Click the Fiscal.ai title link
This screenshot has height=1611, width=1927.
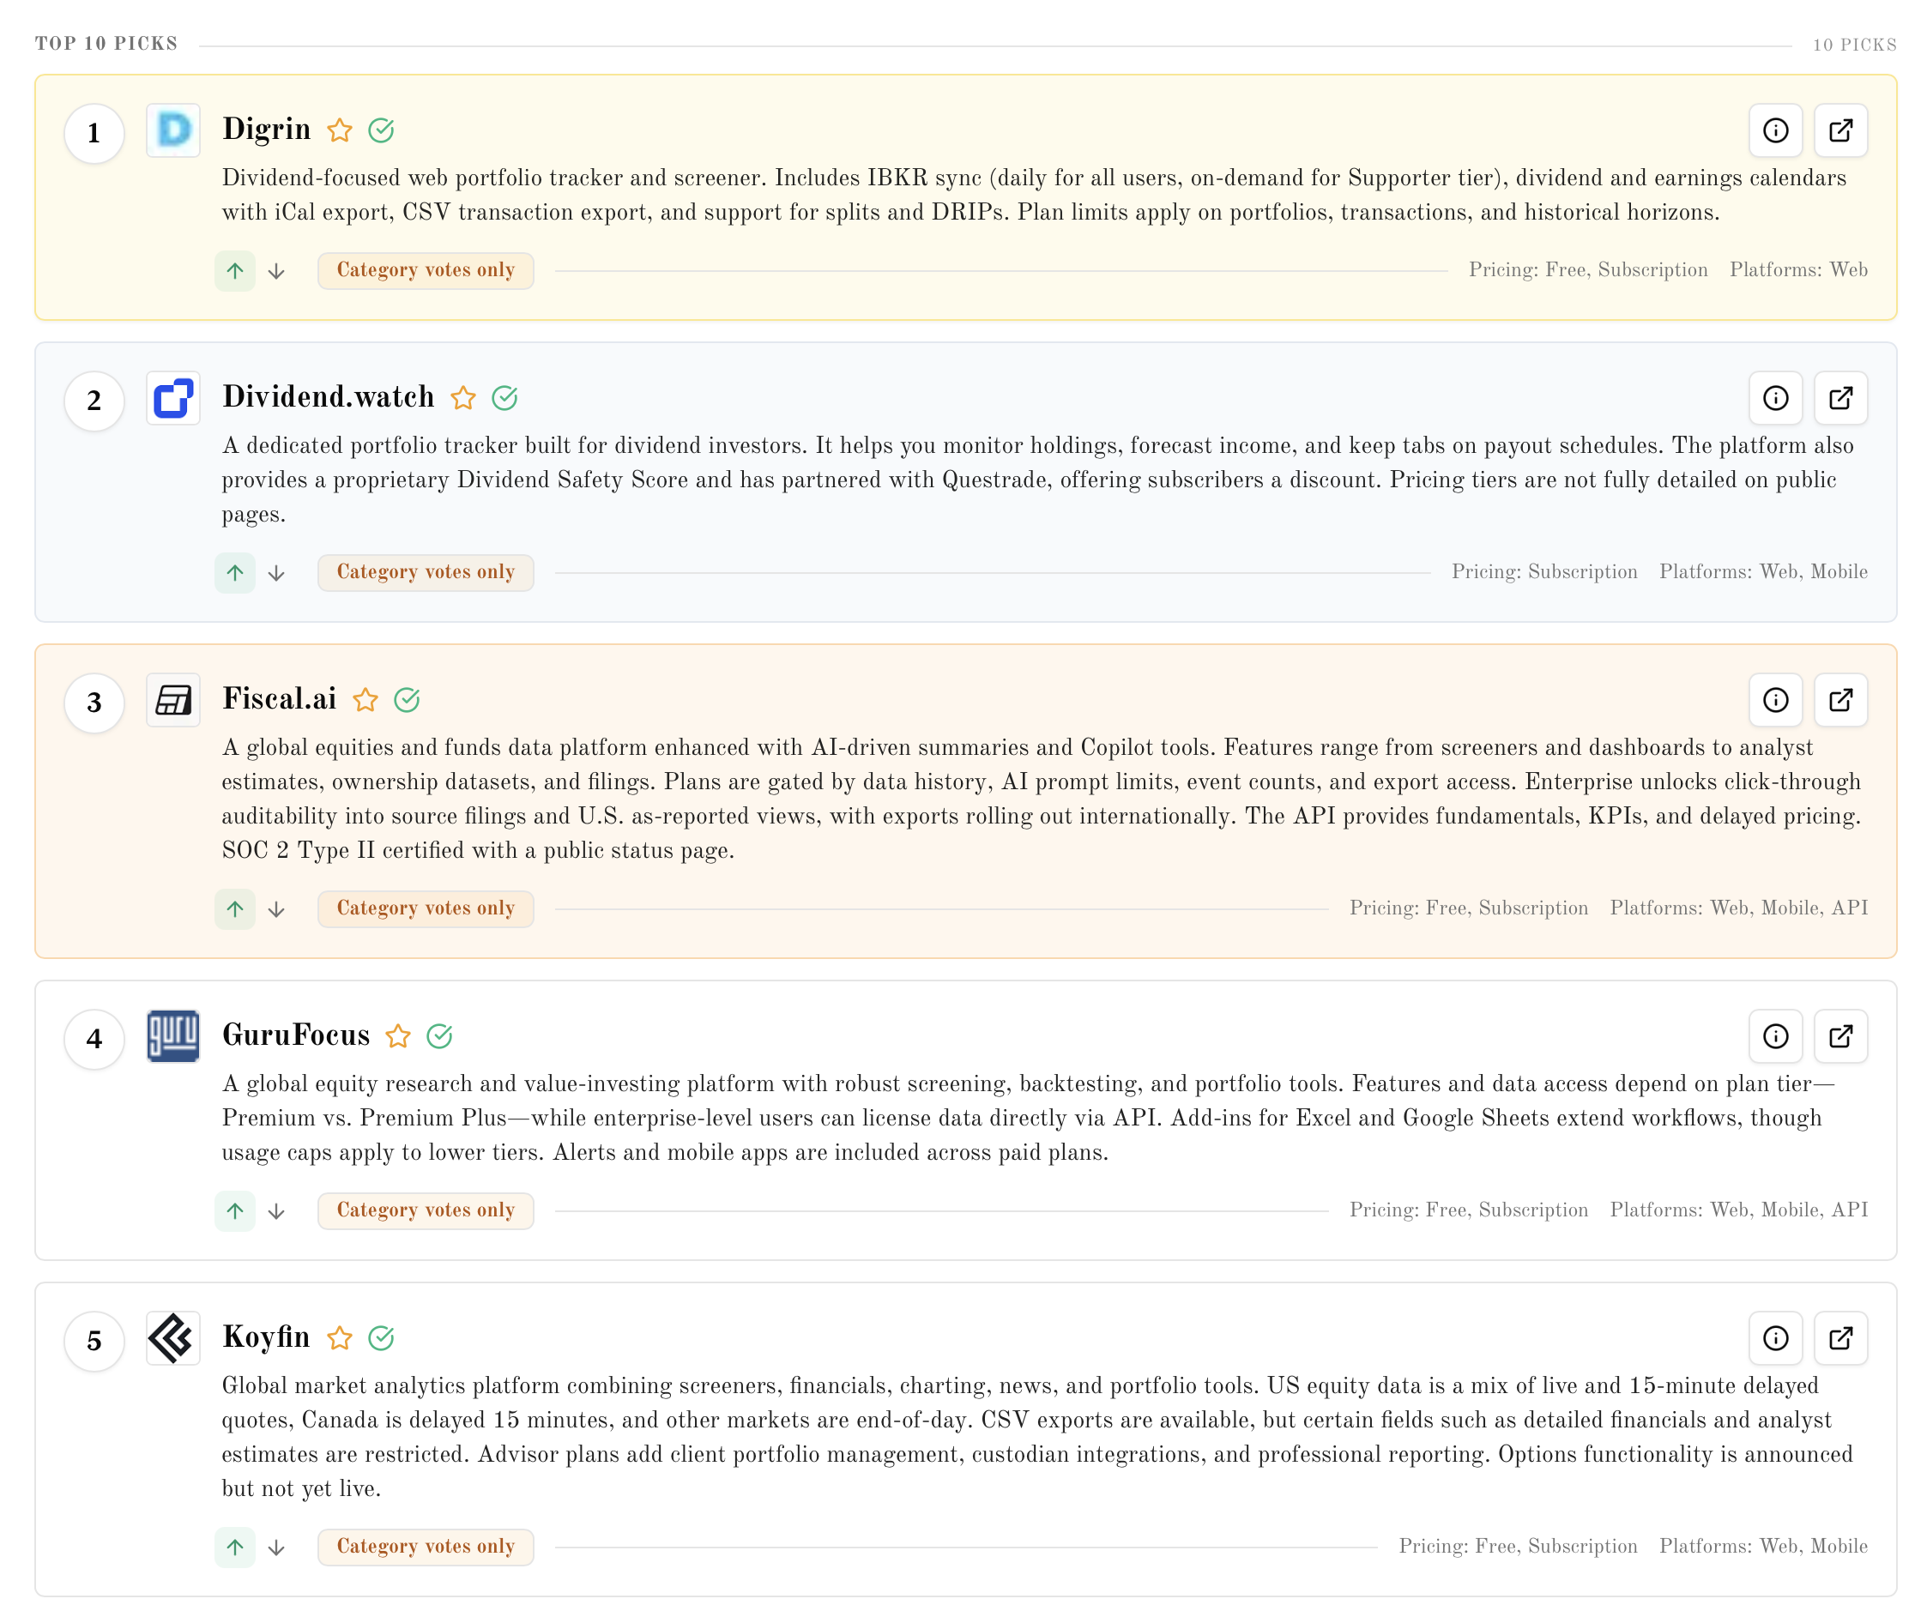tap(279, 699)
